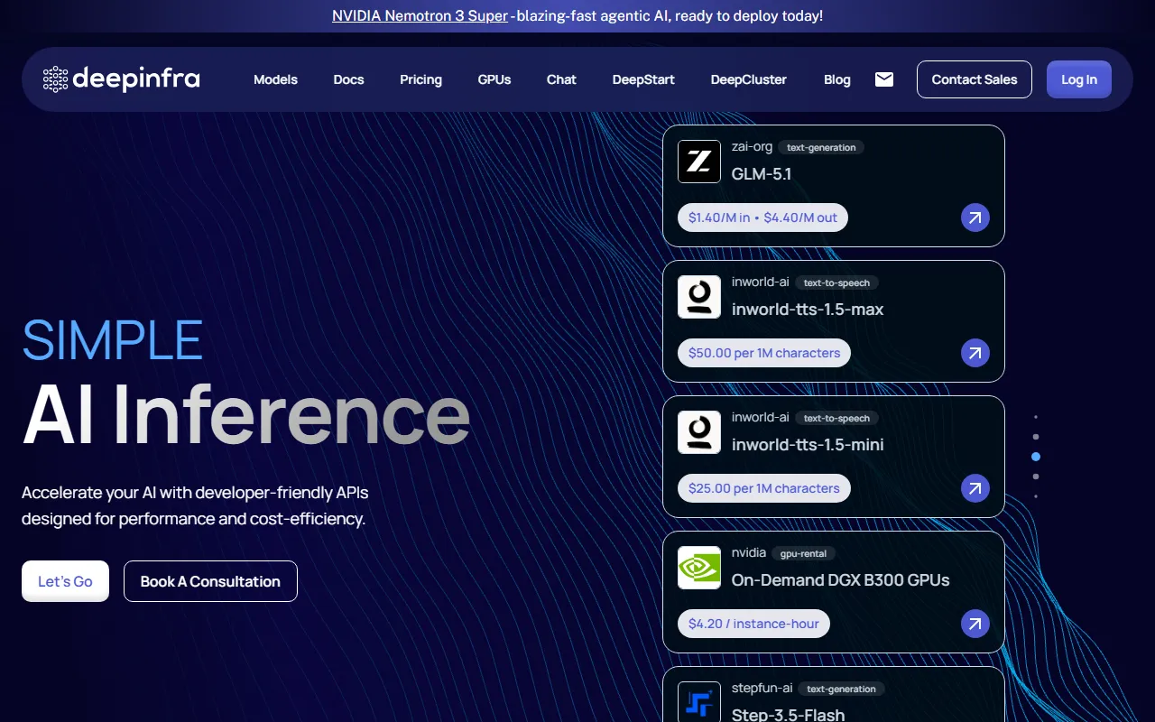Go to the DeepCluster nav item

click(748, 79)
